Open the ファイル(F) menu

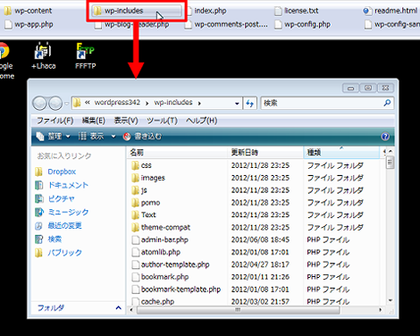pos(55,121)
